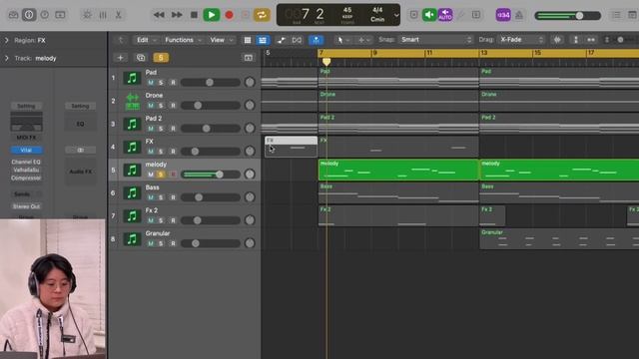Open the Edit menu in tracks area
639x359 pixels.
pos(146,40)
